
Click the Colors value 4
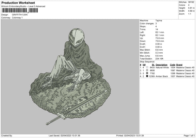tap(189, 5)
